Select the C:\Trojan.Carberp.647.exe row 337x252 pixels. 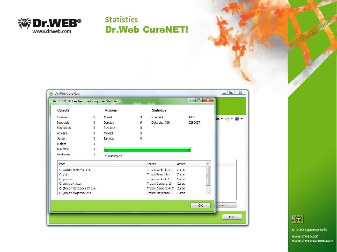coord(132,189)
